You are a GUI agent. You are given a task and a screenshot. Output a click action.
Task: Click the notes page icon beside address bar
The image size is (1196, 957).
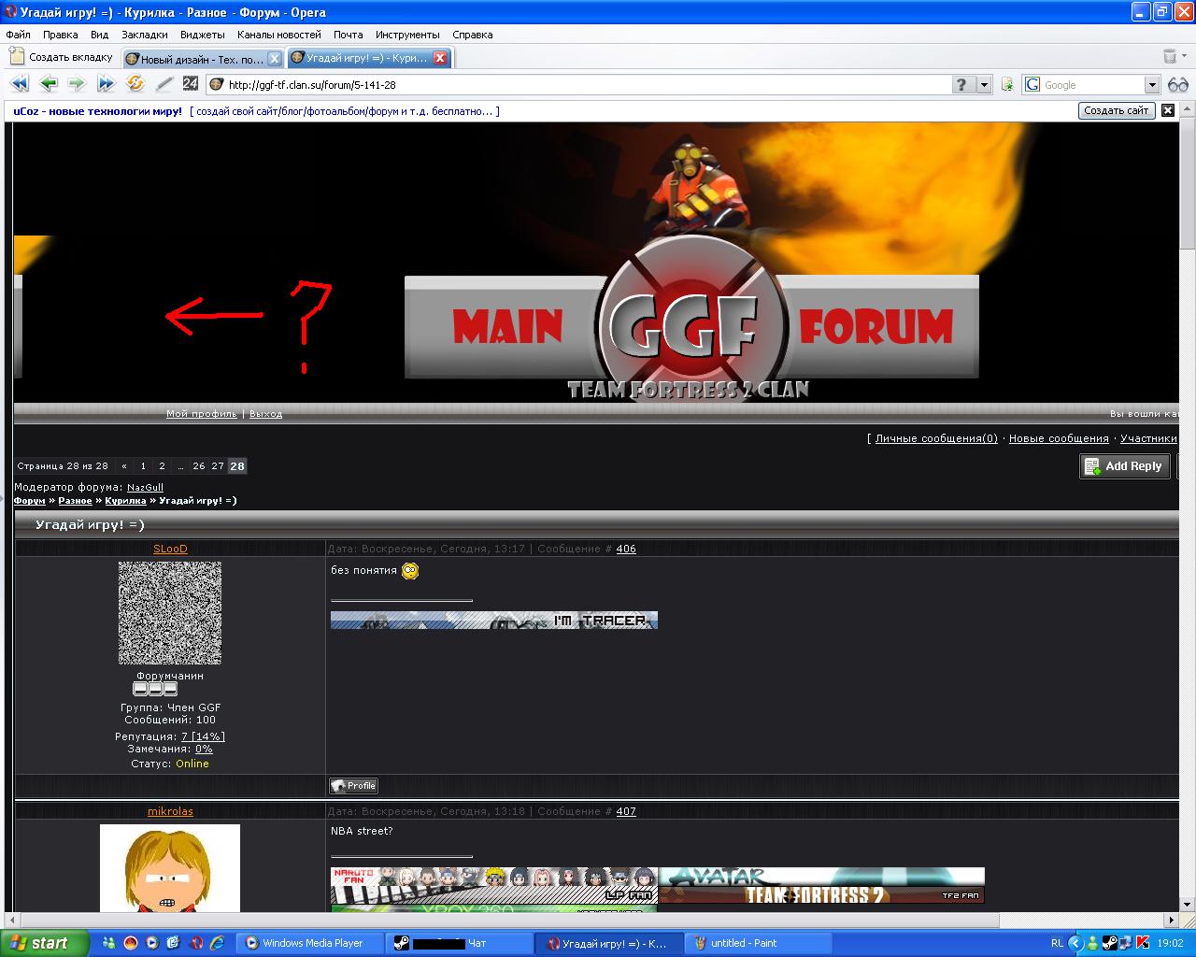tap(1007, 84)
